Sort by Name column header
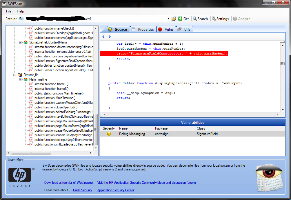The width and height of the screenshot is (291, 200). point(136,128)
